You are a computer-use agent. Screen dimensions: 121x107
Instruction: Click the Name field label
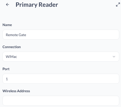pos(7,25)
